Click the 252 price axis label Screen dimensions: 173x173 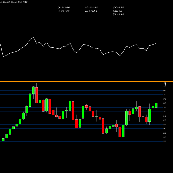point(165,133)
